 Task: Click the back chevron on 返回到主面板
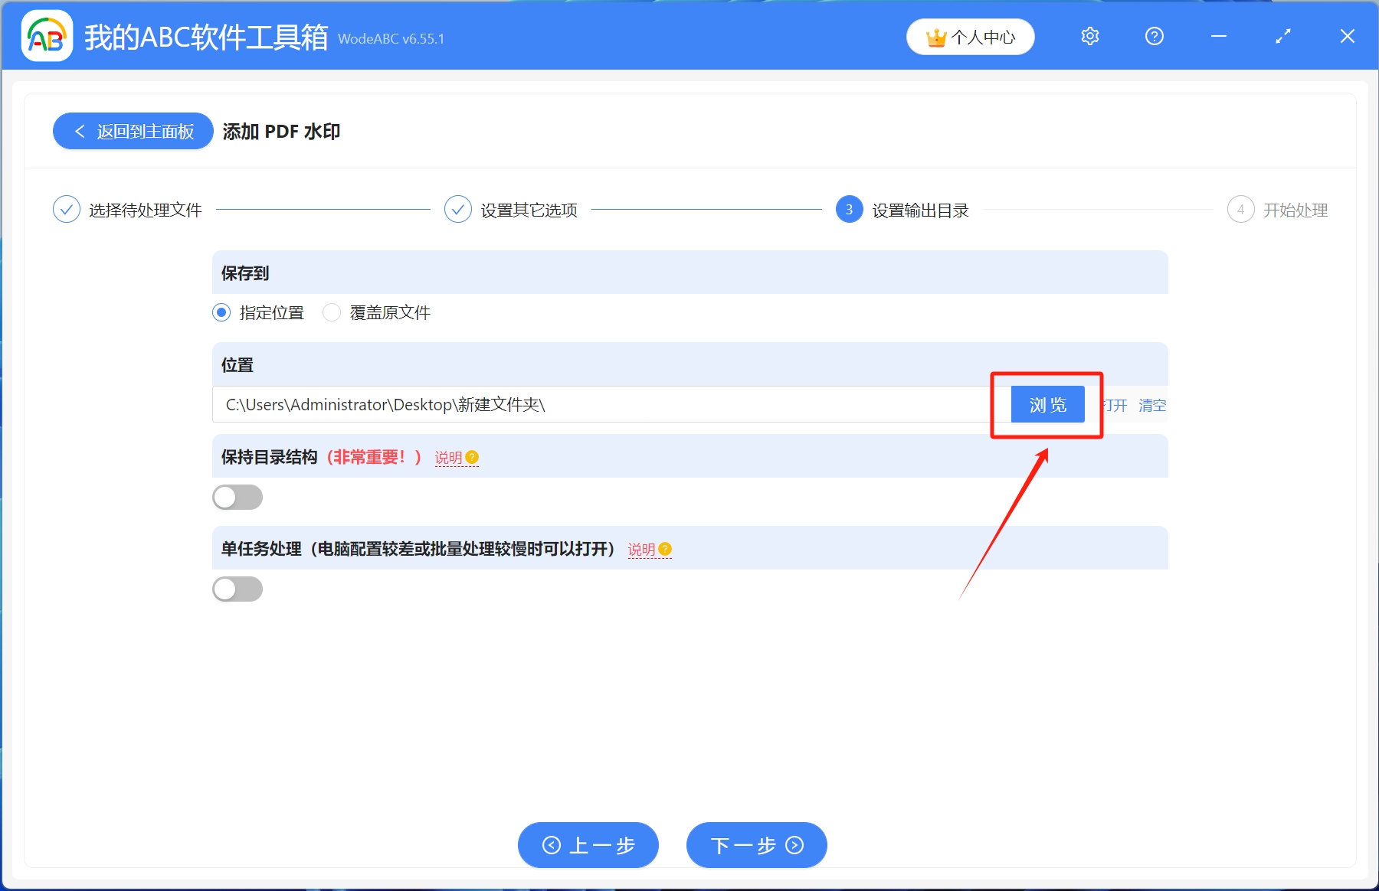click(80, 131)
